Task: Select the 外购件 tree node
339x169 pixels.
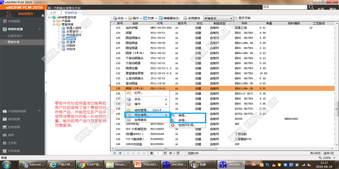Action: coord(71,46)
